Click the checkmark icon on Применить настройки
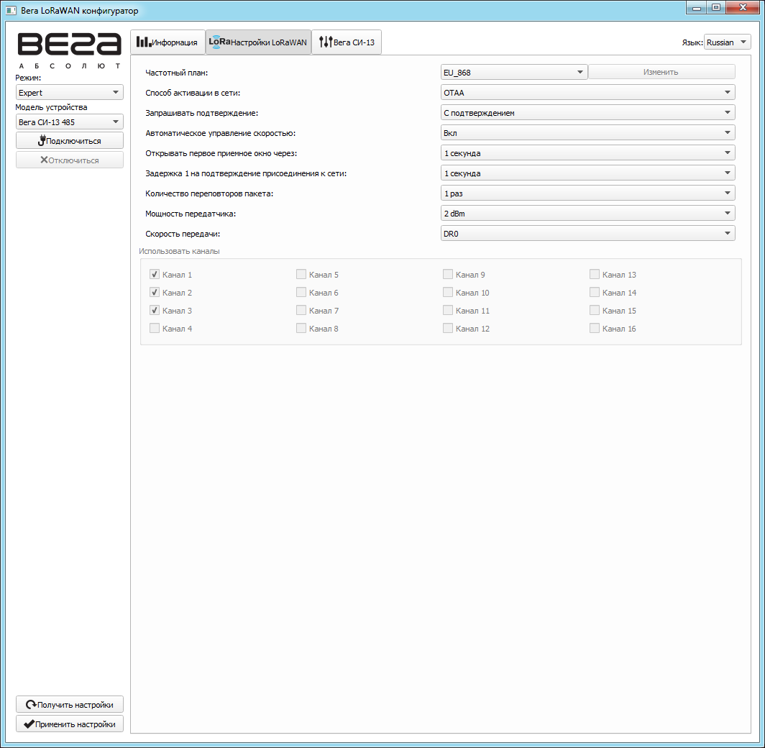 (x=29, y=724)
